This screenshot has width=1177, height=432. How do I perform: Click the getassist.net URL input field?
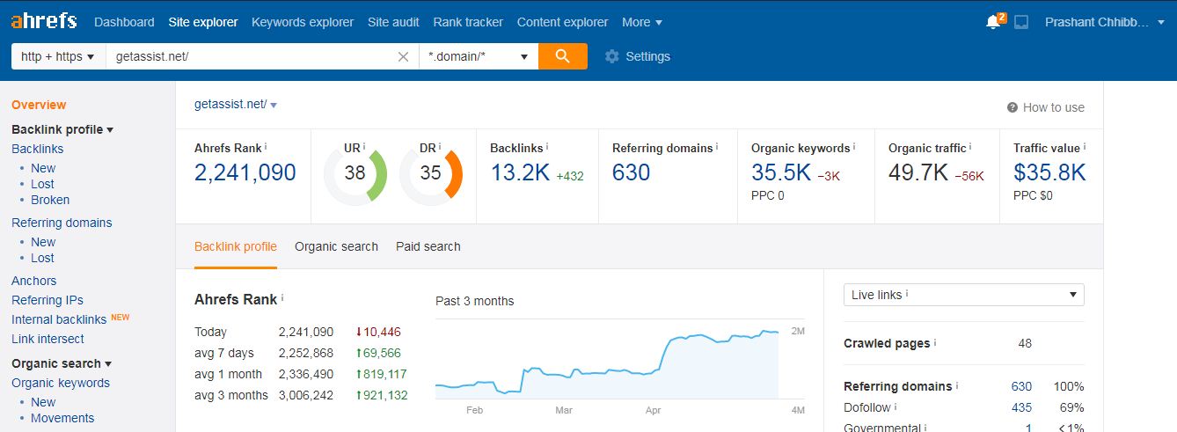click(x=251, y=56)
